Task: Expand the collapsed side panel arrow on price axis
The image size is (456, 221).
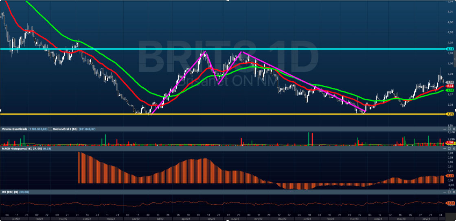Action: tap(455, 59)
